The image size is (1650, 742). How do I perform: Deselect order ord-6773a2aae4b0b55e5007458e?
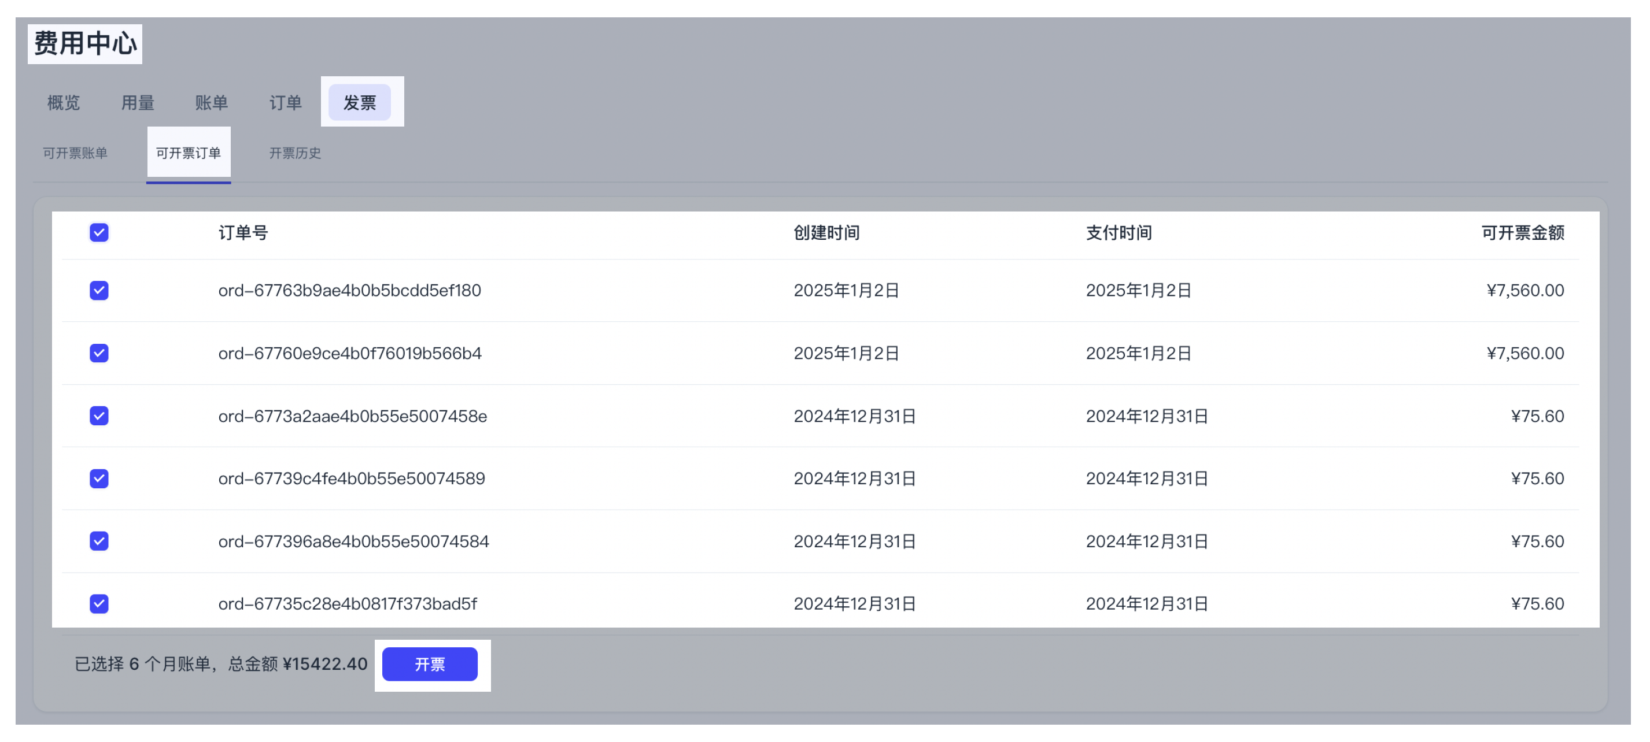tap(99, 415)
